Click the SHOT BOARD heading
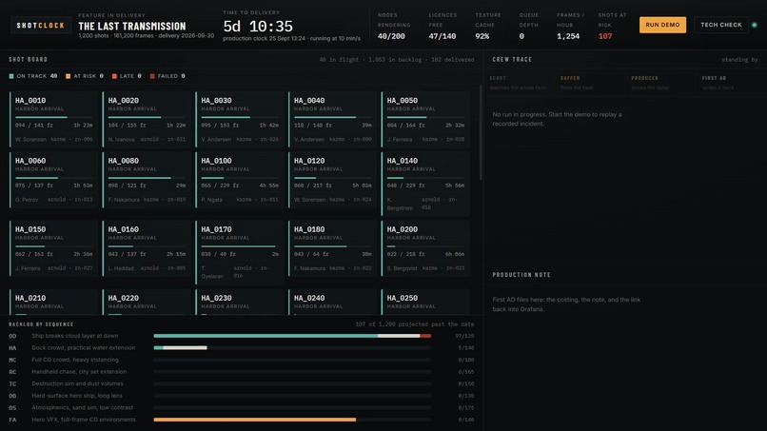 pos(28,59)
